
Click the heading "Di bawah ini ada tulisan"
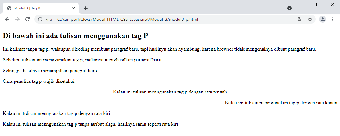point(75,36)
